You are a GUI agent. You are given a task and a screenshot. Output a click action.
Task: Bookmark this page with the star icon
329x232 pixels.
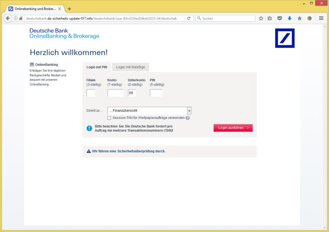point(261,18)
